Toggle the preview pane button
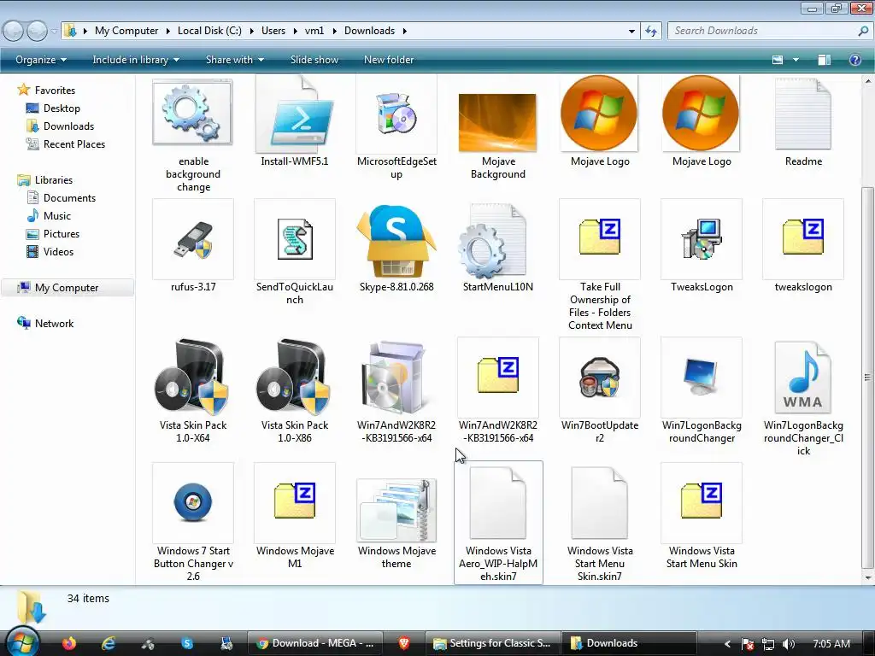 [x=825, y=60]
